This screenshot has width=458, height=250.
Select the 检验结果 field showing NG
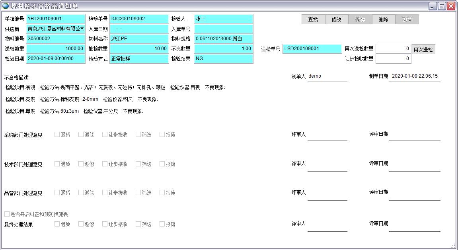(x=223, y=59)
